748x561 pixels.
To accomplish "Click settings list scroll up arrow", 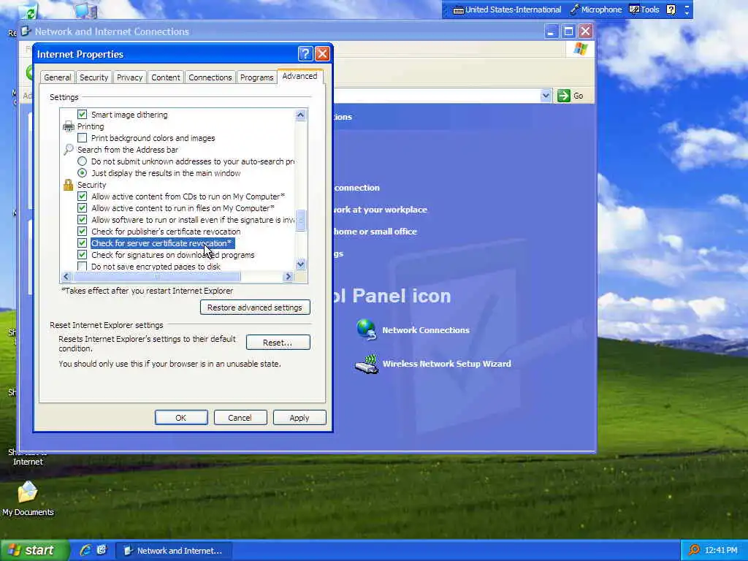I will click(300, 115).
